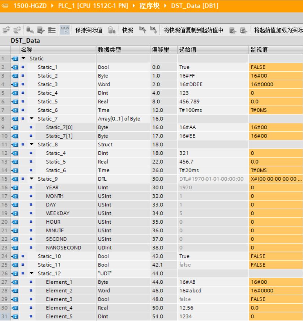Click the tag icon of the Static_1 row
The image size is (303, 321).
click(15, 67)
